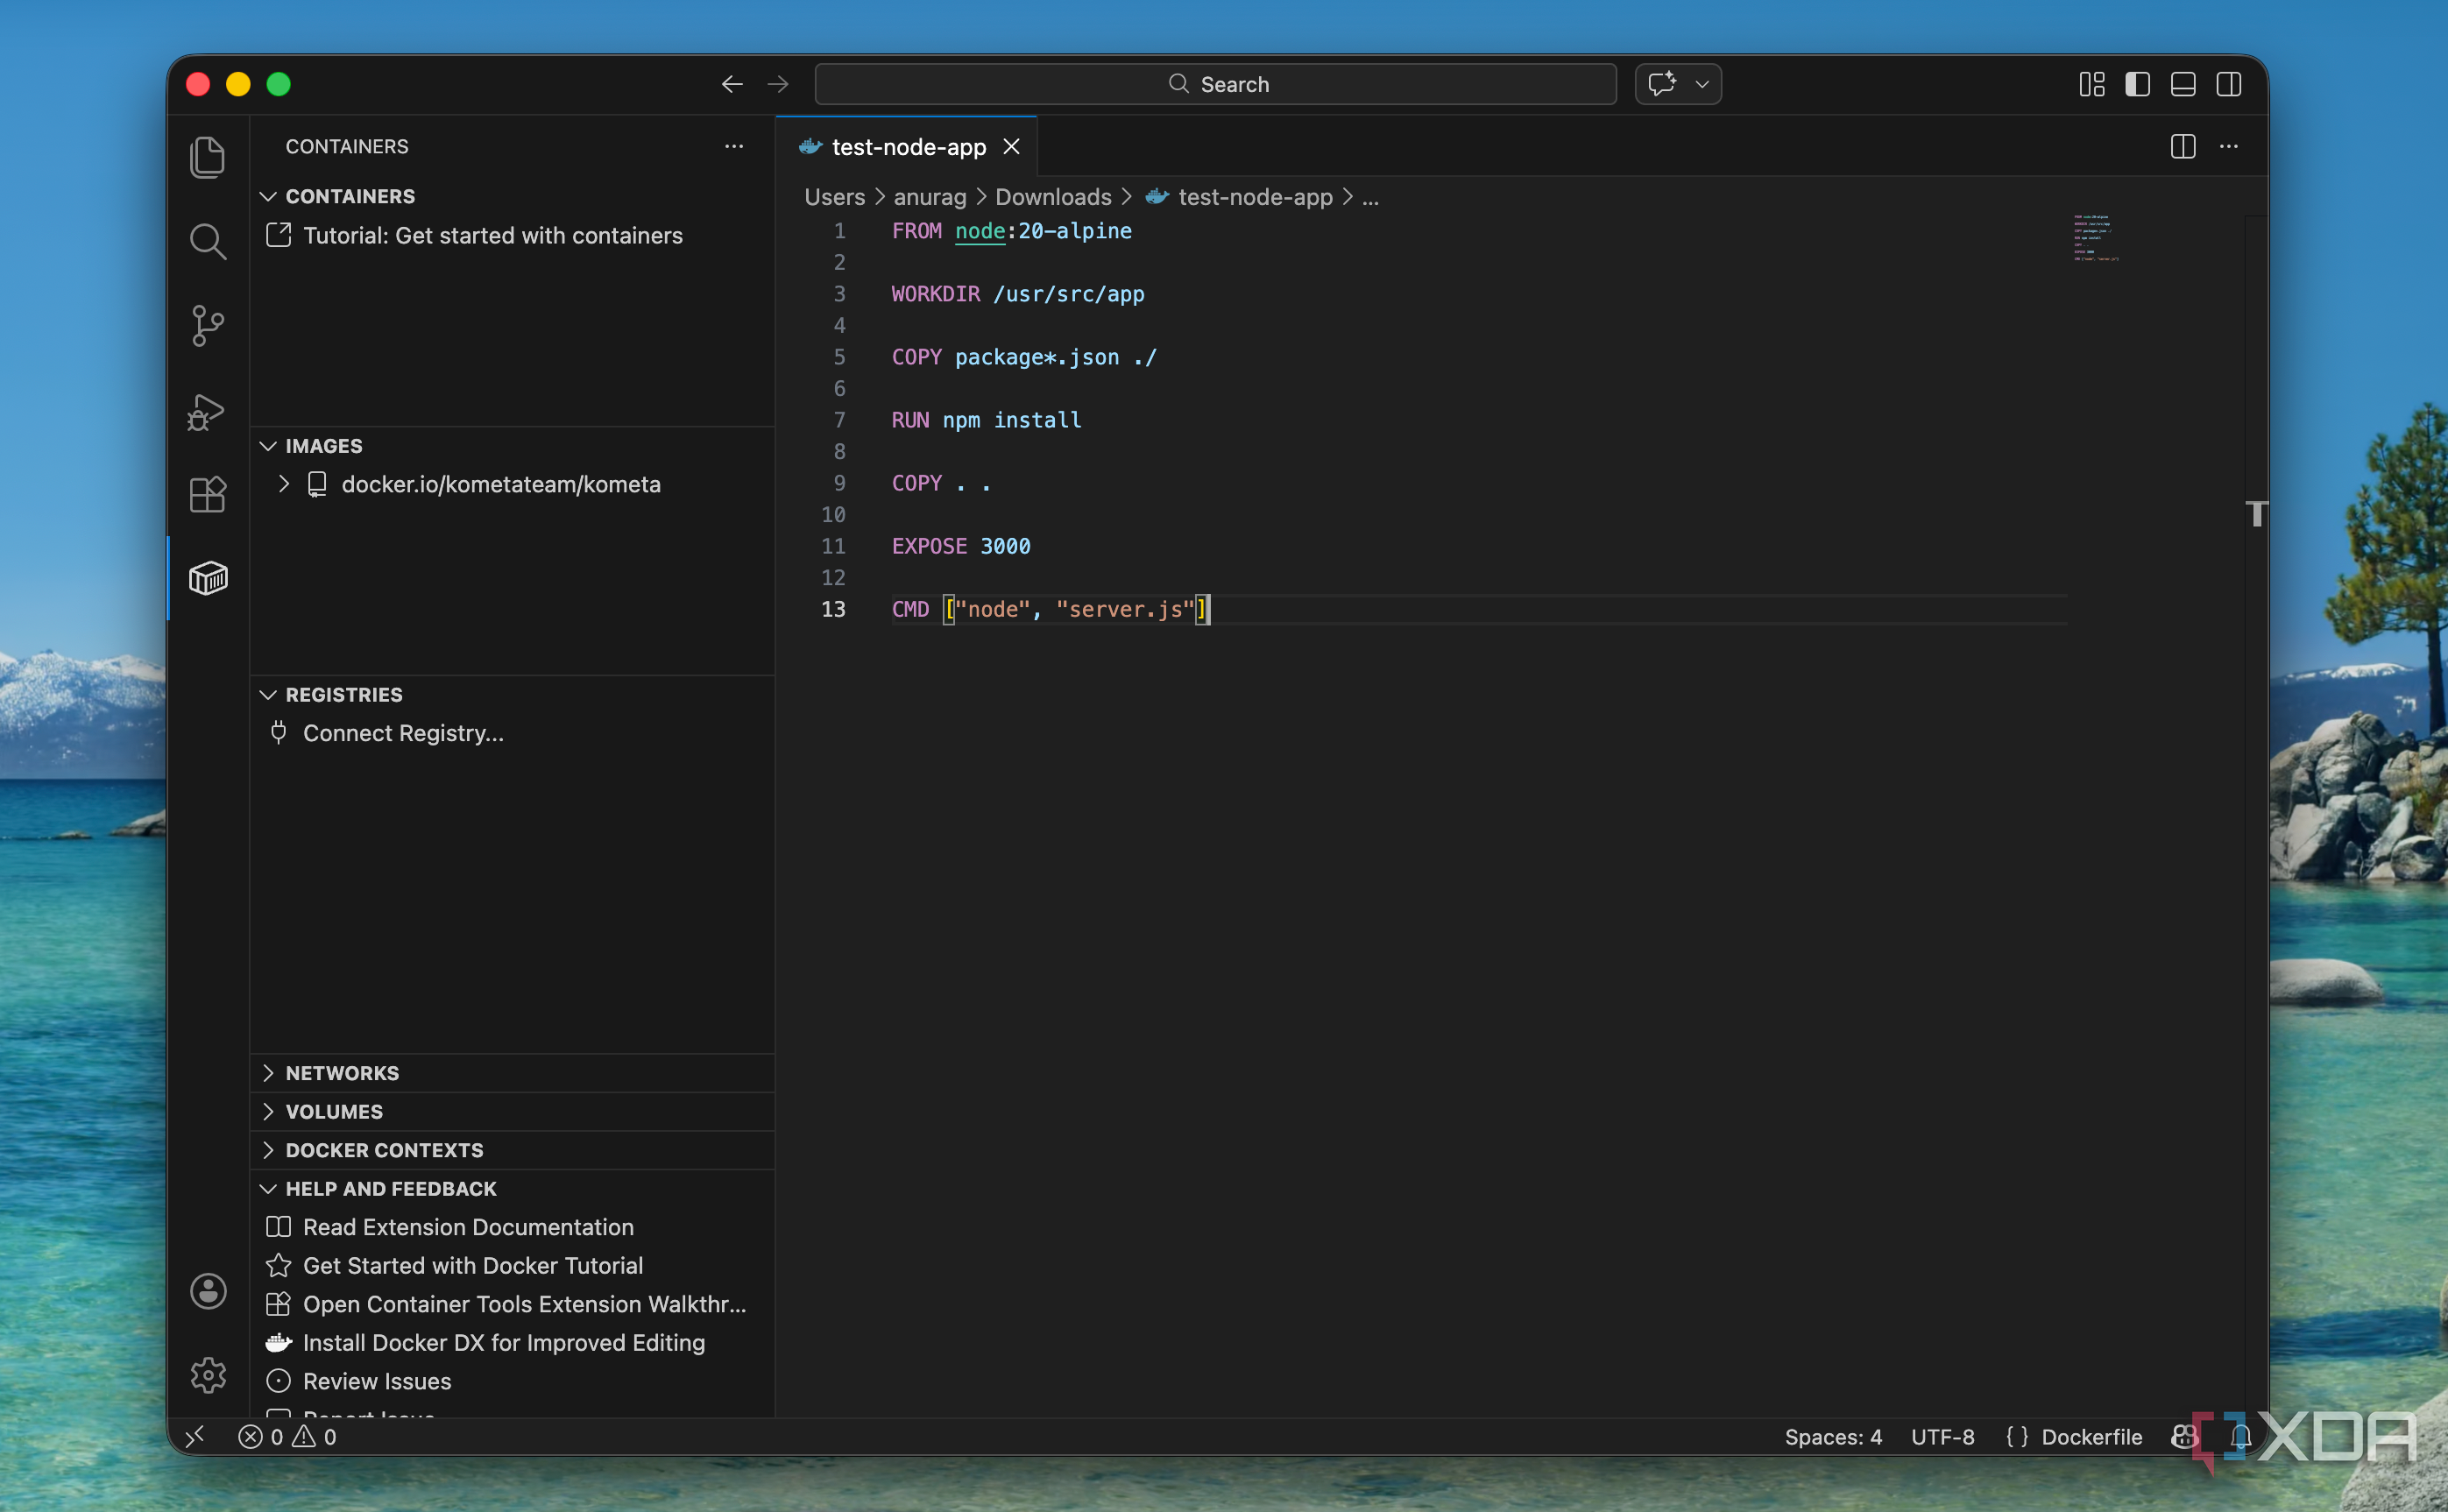Open Manage gear menu
Image resolution: width=2448 pixels, height=1512 pixels.
tap(208, 1375)
